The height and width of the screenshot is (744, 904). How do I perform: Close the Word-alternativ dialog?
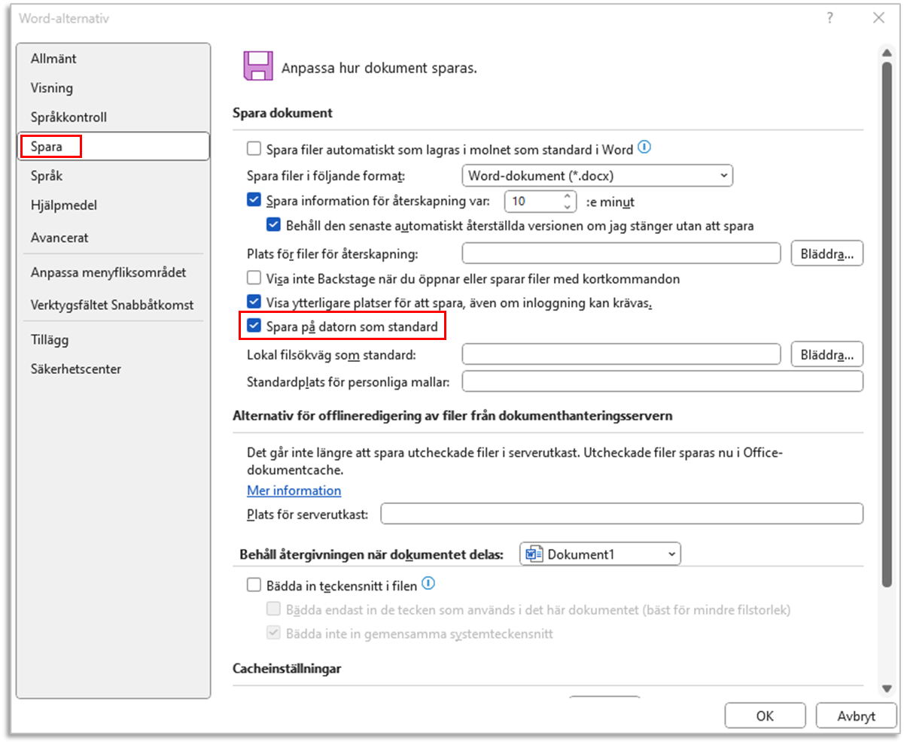click(878, 19)
